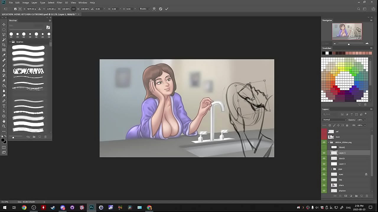Select the Crop tool
The width and height of the screenshot is (378, 212).
pos(4,45)
